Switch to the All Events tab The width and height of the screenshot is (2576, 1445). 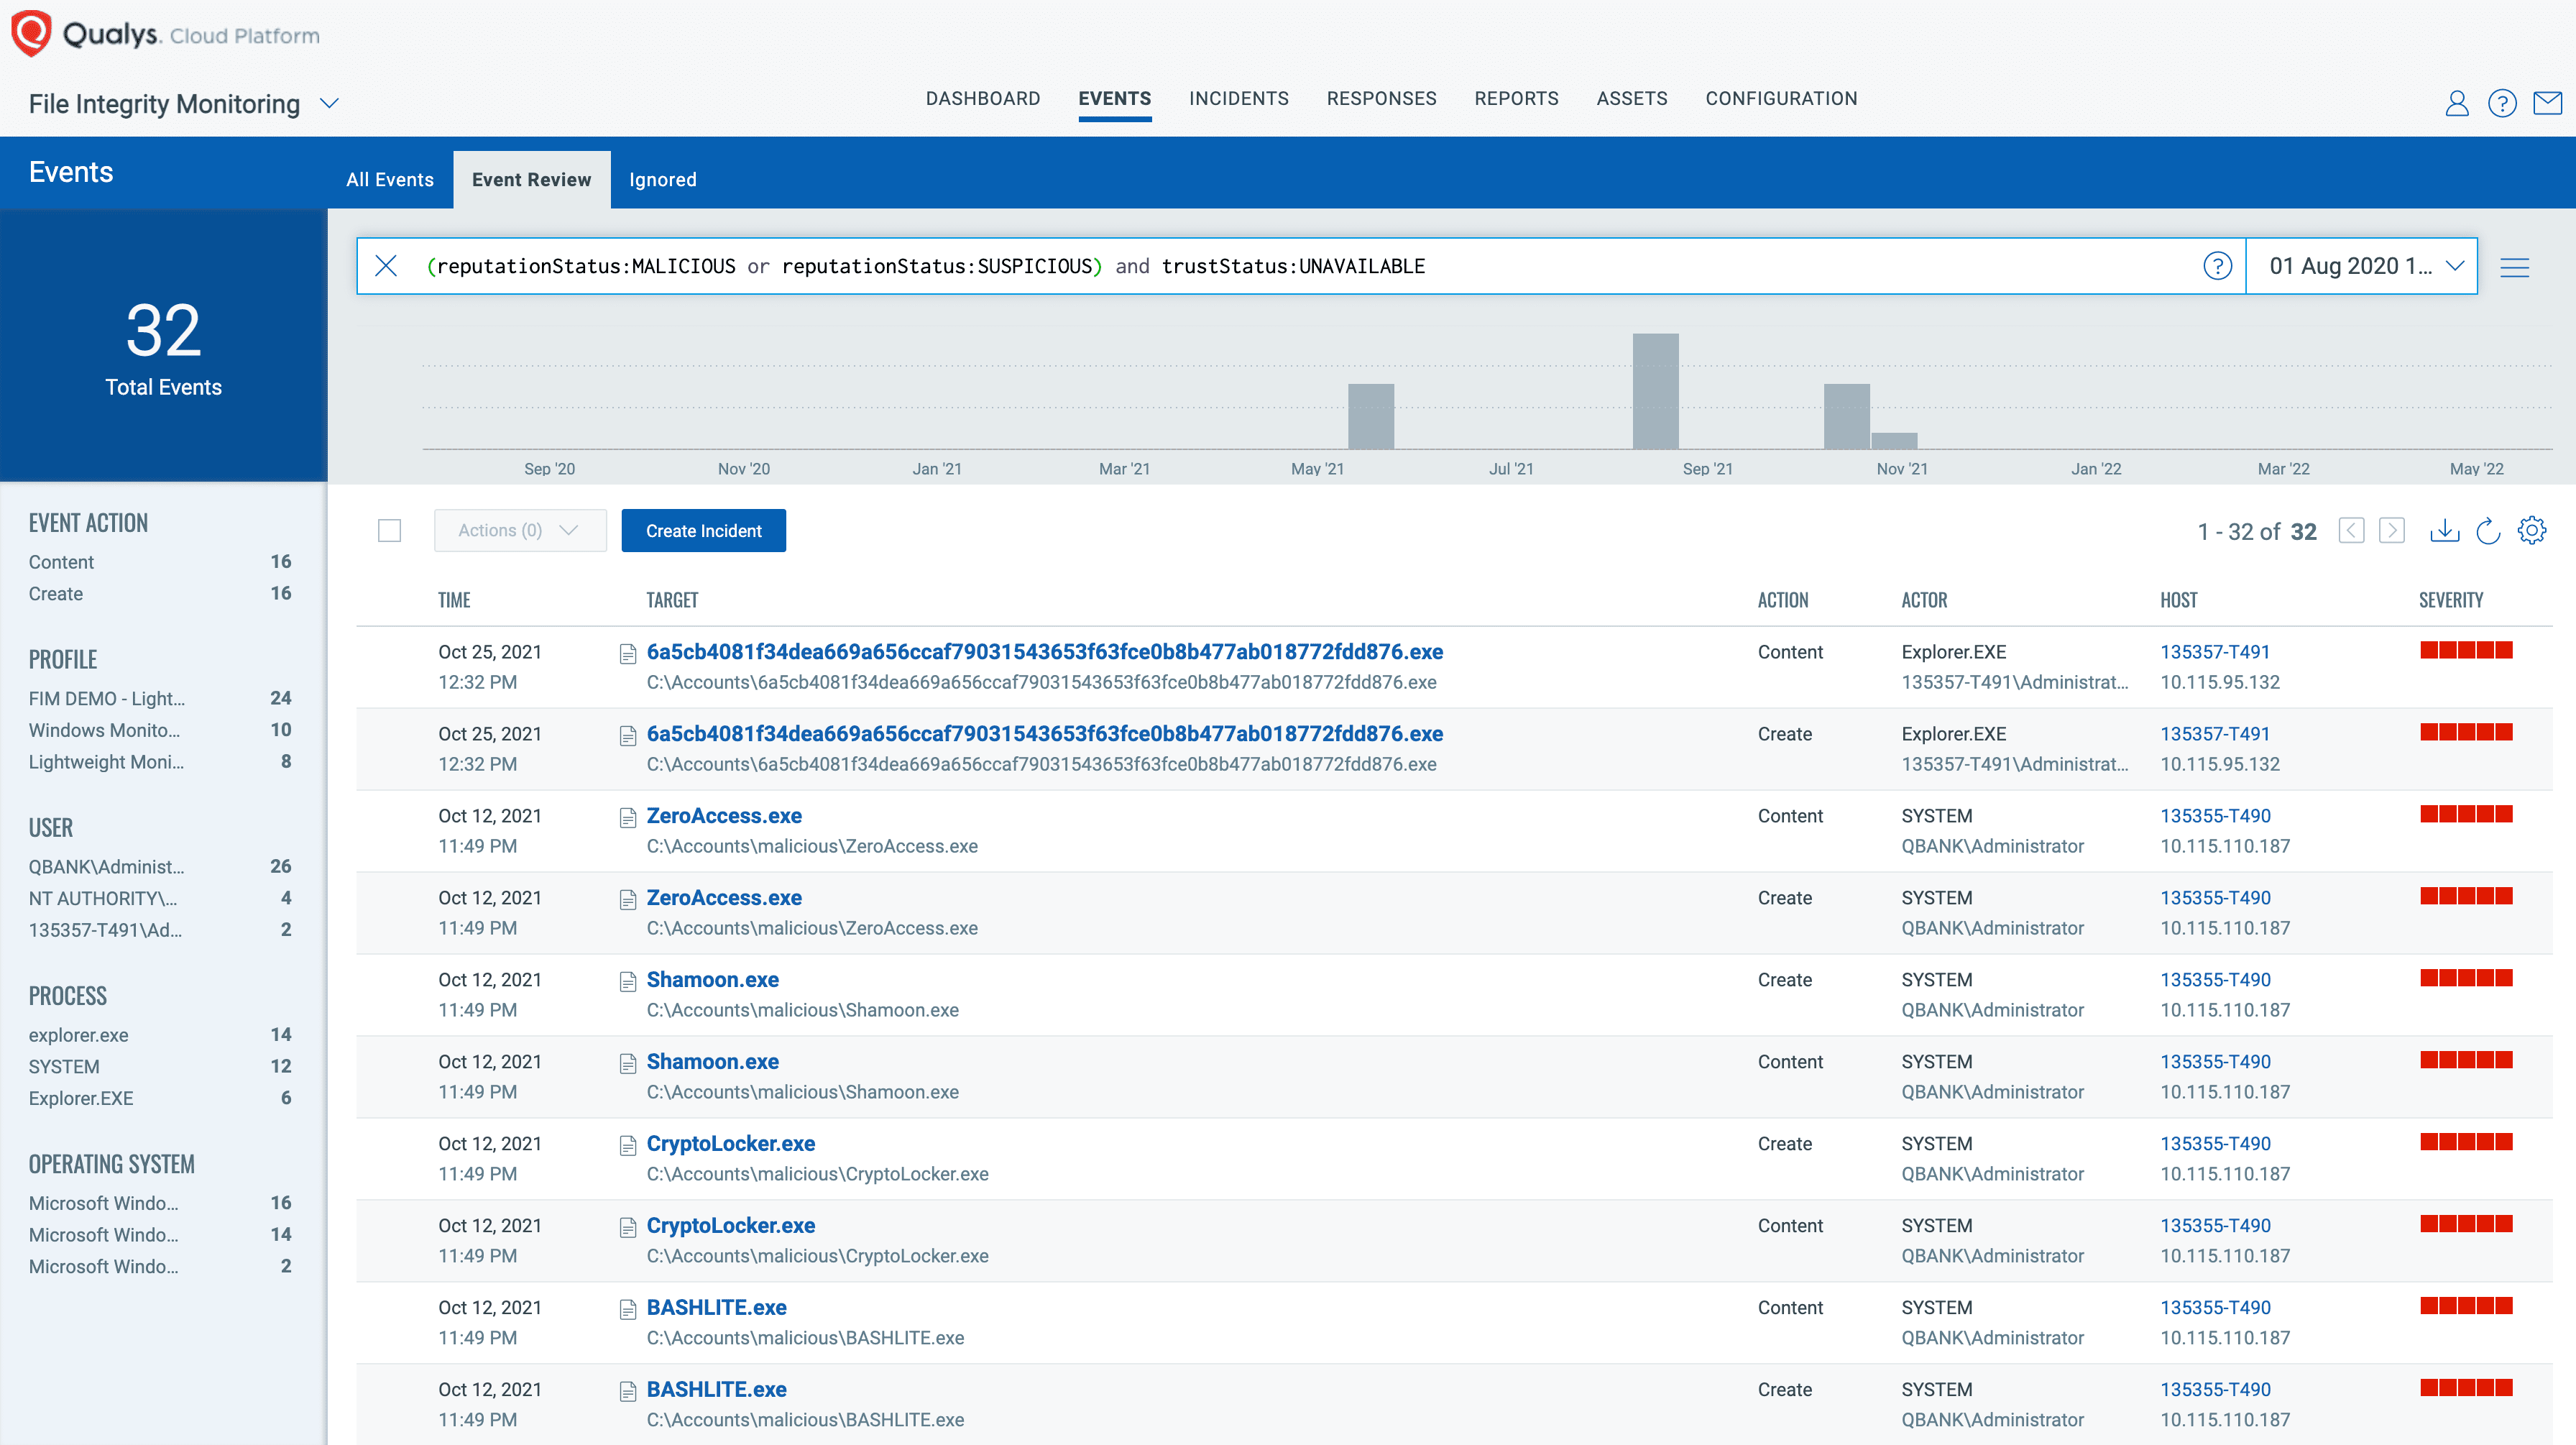(390, 180)
